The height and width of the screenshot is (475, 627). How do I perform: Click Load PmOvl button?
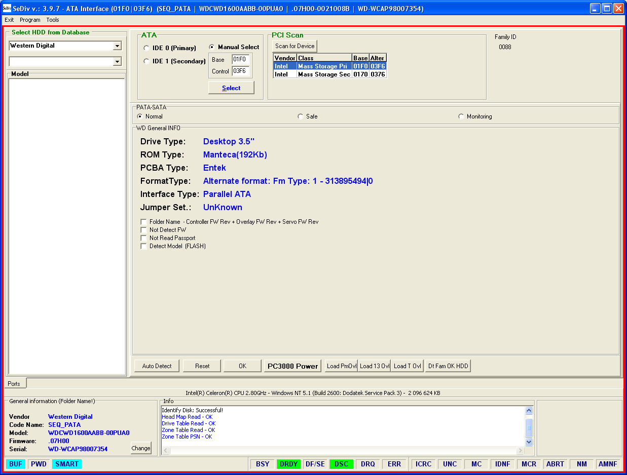pyautogui.click(x=342, y=366)
